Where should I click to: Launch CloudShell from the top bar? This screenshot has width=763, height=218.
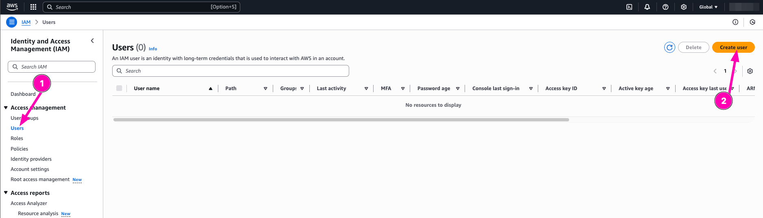pos(629,7)
